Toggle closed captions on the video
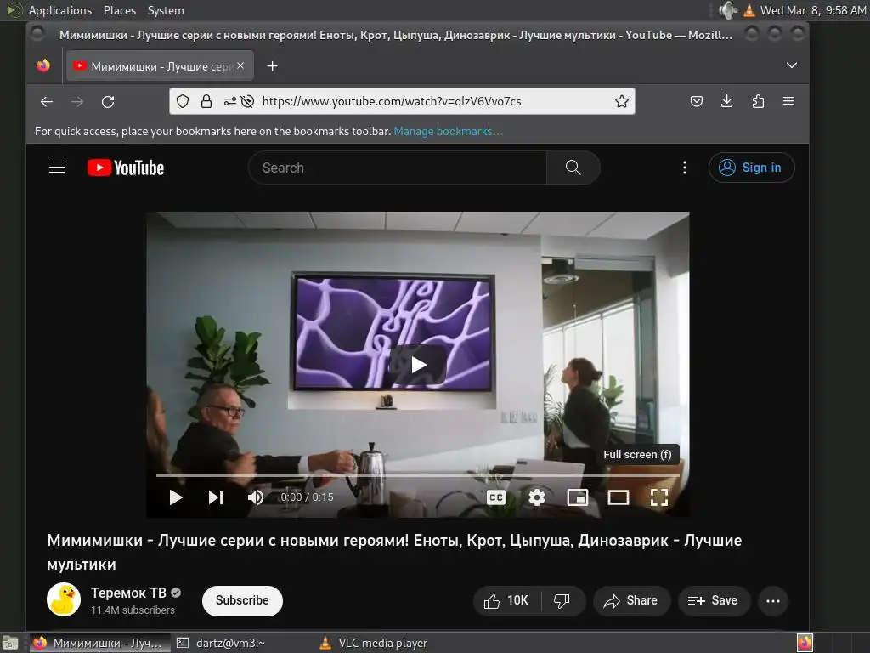 click(496, 497)
